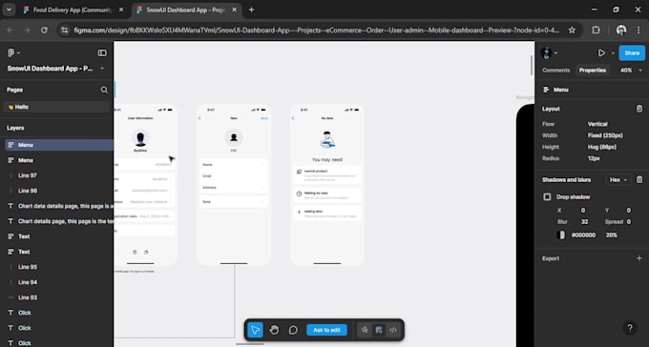The width and height of the screenshot is (649, 347).
Task: Click the Blur value 32 field
Action: pyautogui.click(x=584, y=222)
